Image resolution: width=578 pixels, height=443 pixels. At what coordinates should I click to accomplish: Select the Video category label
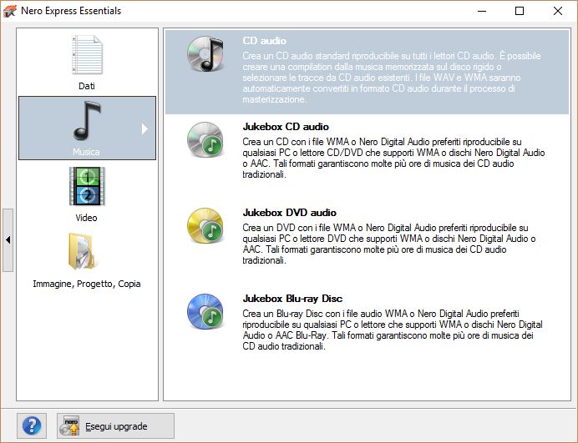(86, 218)
